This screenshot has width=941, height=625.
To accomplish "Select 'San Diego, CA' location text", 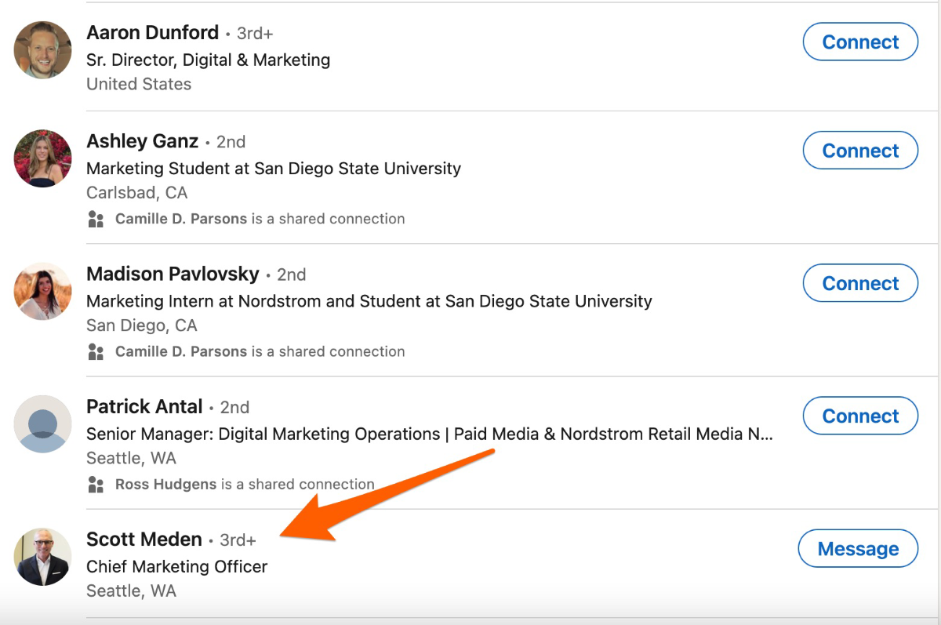I will [x=141, y=325].
